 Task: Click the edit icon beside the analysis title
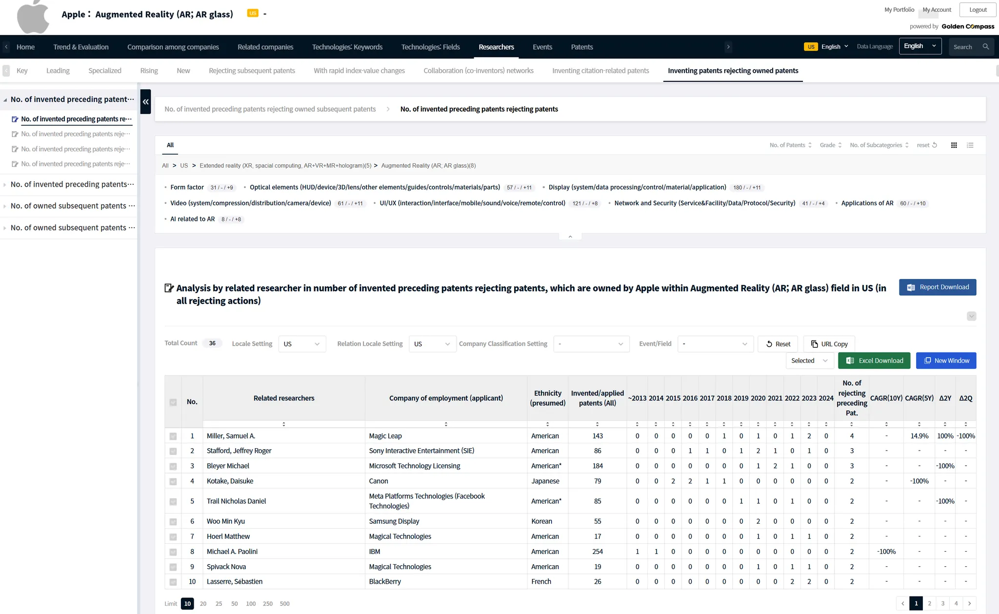(169, 288)
